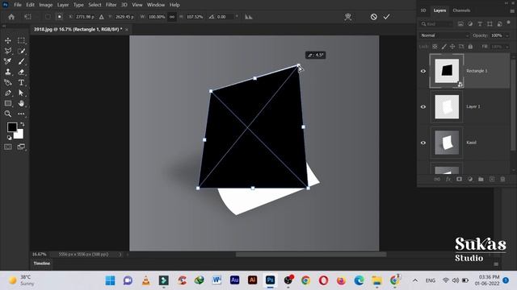
Task: Select the Eraser tool
Action: click(x=21, y=72)
